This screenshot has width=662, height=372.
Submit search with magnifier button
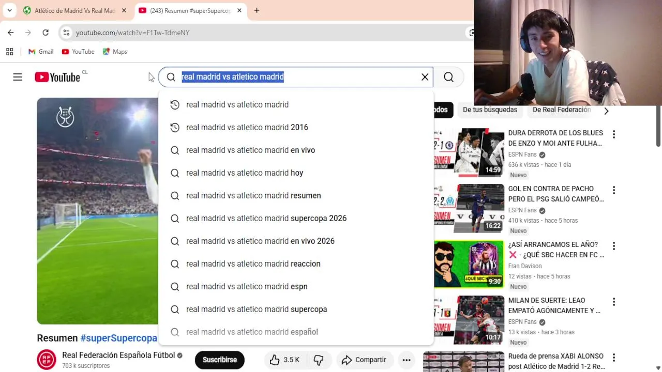448,77
